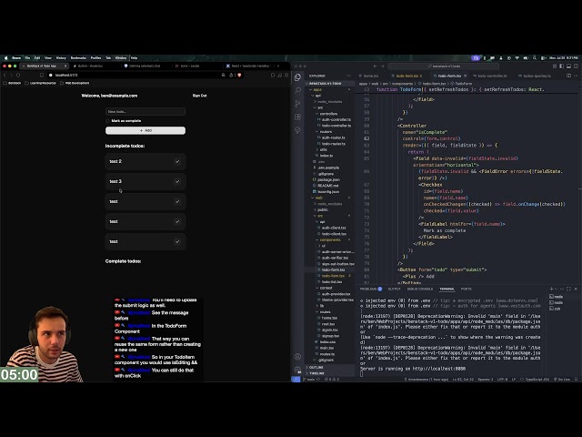This screenshot has height=437, width=582.
Task: Mark todo 'test 2' as complete
Action: [177, 162]
